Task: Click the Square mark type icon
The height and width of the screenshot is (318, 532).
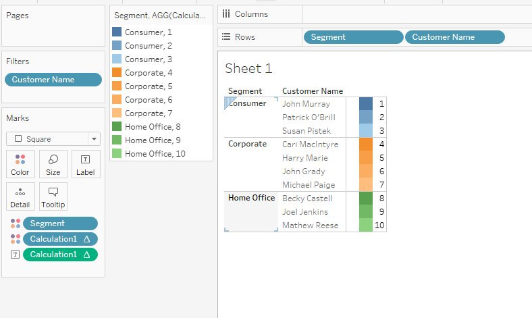Action: 18,138
